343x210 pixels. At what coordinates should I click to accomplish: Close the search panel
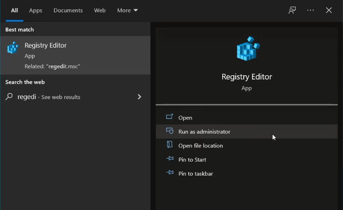click(x=329, y=10)
